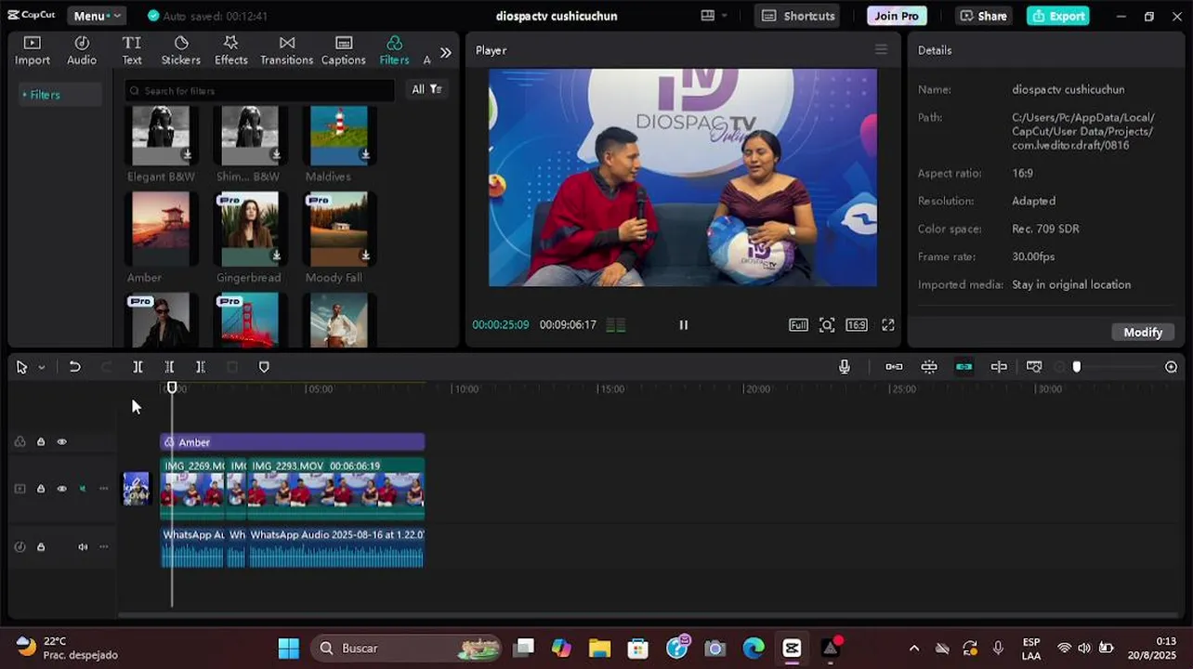Open the Stickers tab
The width and height of the screenshot is (1193, 669).
point(181,51)
